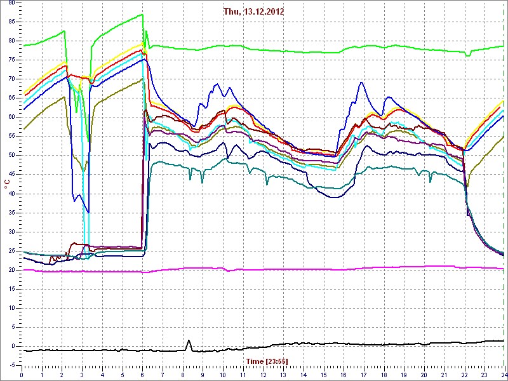508x381 pixels.
Task: Click hour 8 on the time axis
Action: coord(183,375)
